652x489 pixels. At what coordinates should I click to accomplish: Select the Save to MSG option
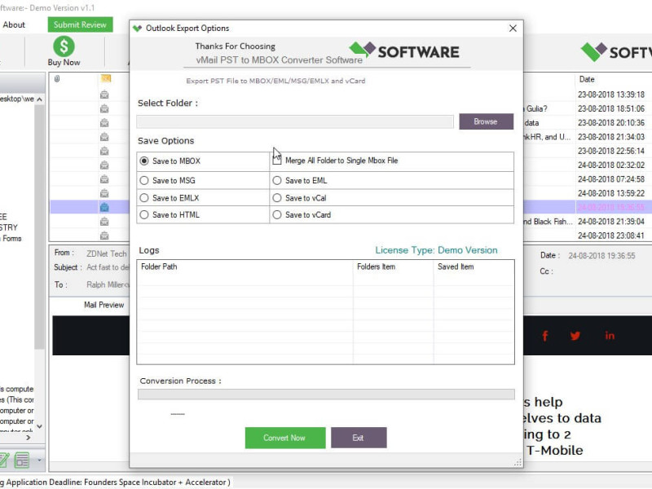pos(144,180)
